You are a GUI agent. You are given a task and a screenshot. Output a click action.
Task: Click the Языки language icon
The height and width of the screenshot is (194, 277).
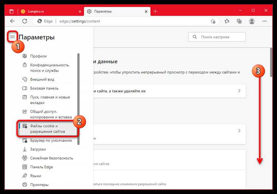pos(25,176)
